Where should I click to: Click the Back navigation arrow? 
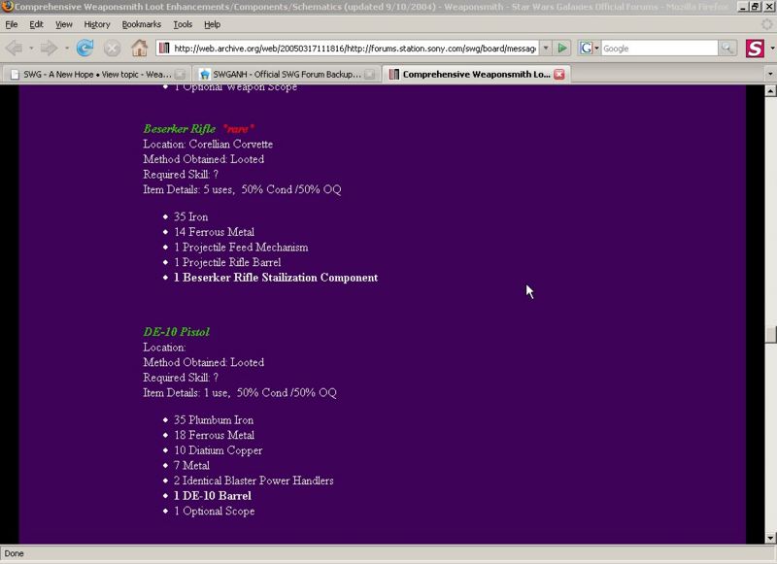tap(14, 48)
